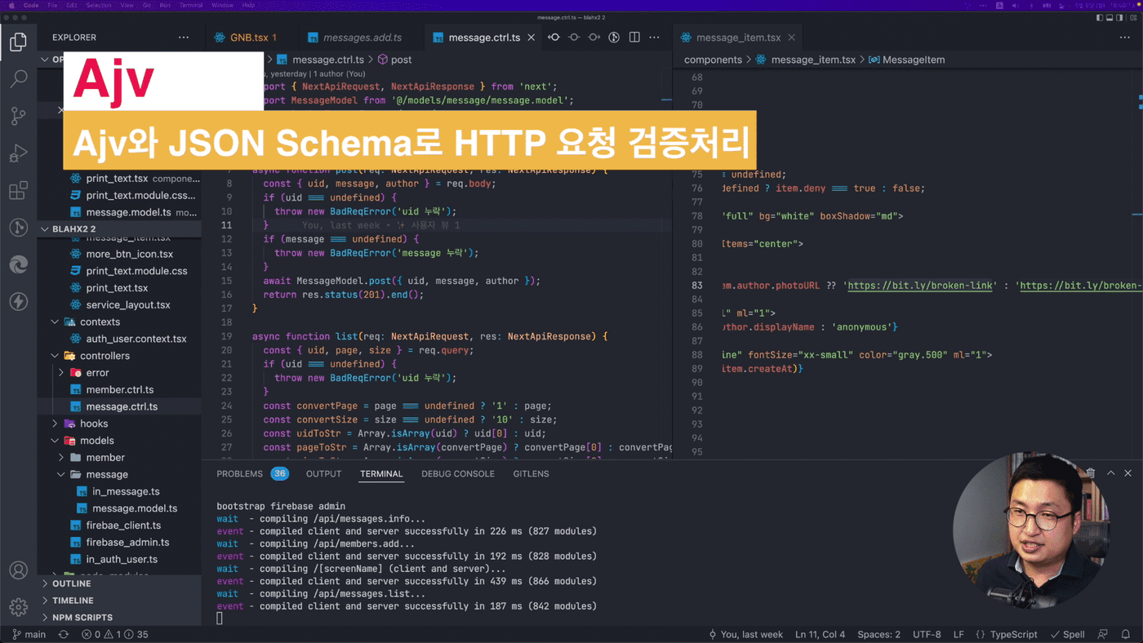This screenshot has height=643, width=1143.
Task: Open member.ctrl.ts in the explorer
Action: click(x=119, y=389)
